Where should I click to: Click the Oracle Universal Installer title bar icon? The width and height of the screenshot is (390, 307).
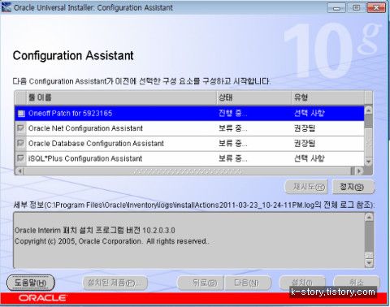(x=6, y=7)
